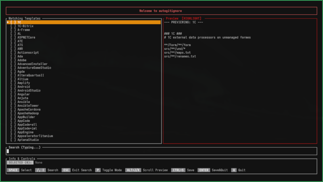323x182 pixels.
Task: Select the Agda row
Action: [x=84, y=72]
